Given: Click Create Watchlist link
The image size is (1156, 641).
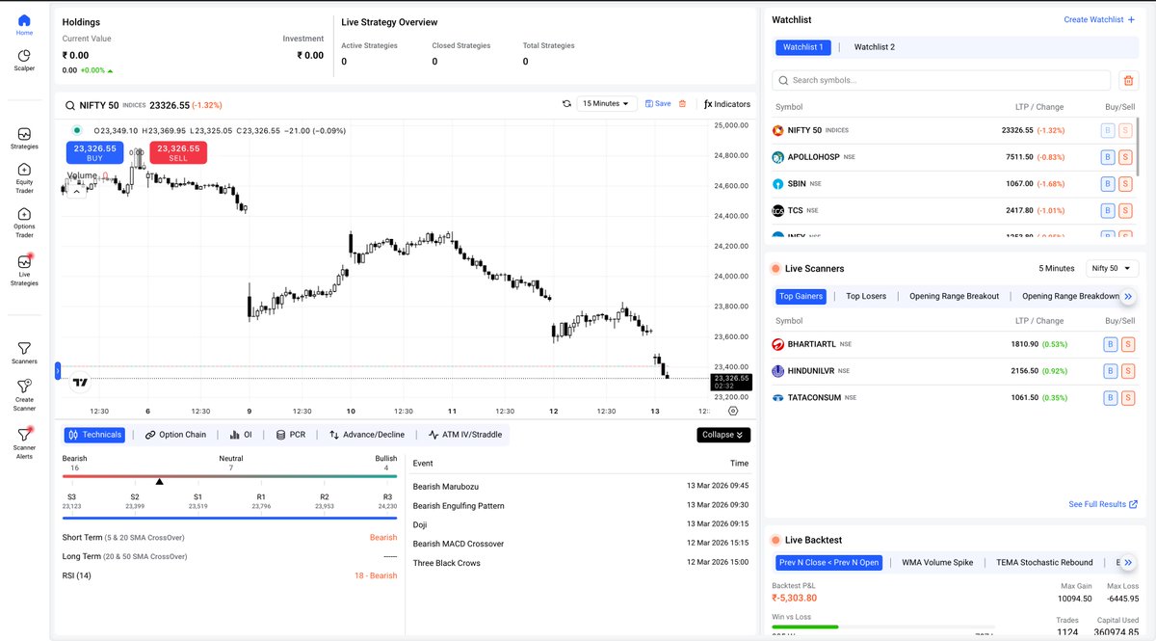Looking at the screenshot, I should (1099, 19).
